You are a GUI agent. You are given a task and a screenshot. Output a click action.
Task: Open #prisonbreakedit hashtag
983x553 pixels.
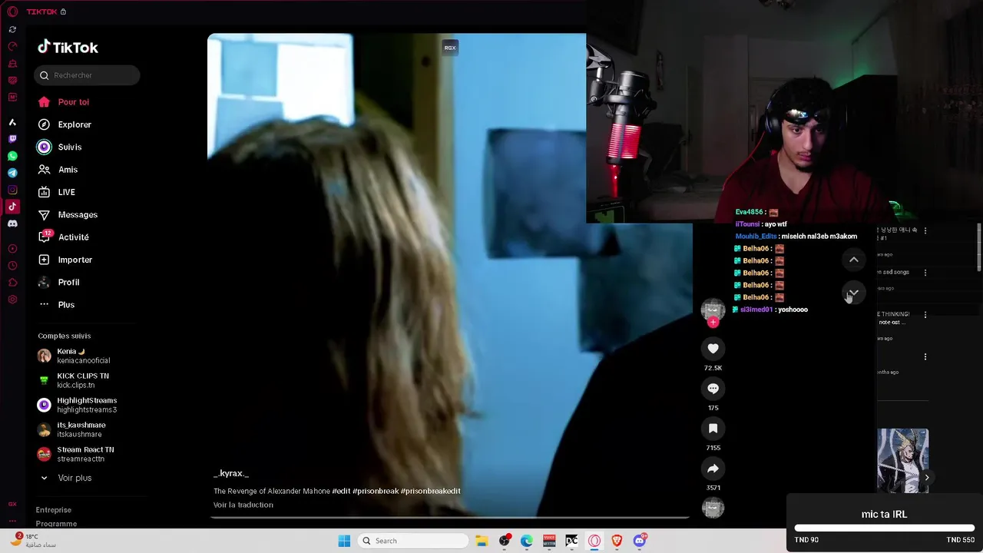point(431,491)
